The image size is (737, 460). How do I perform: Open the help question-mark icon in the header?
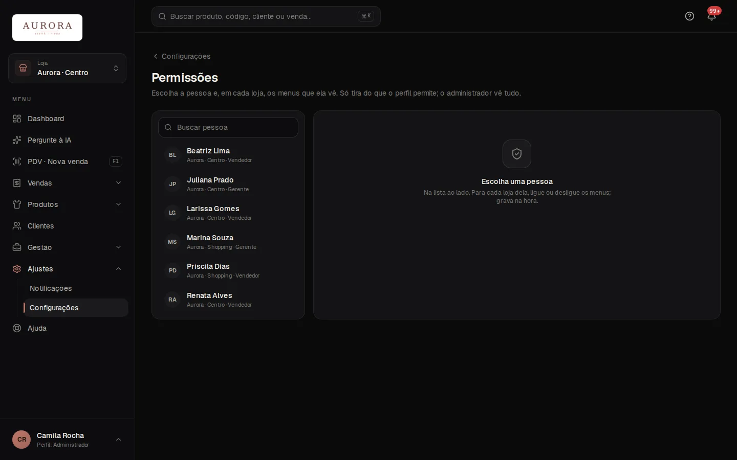coord(689,16)
